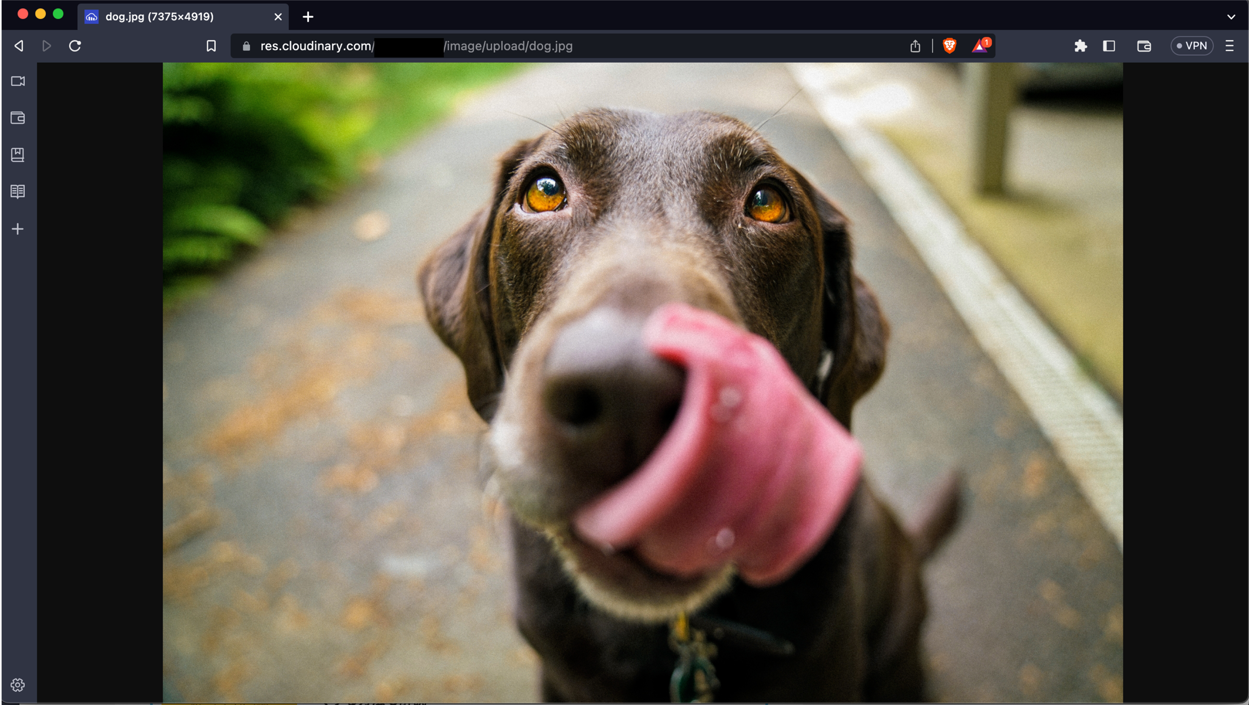Open the sidebar Bookmarks panel icon
This screenshot has width=1249, height=705.
[18, 155]
